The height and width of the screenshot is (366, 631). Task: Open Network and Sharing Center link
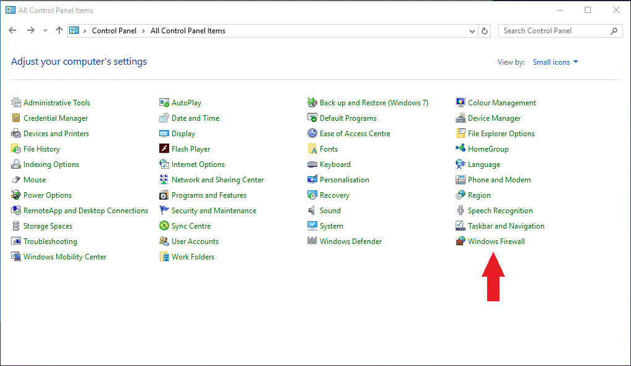click(217, 180)
